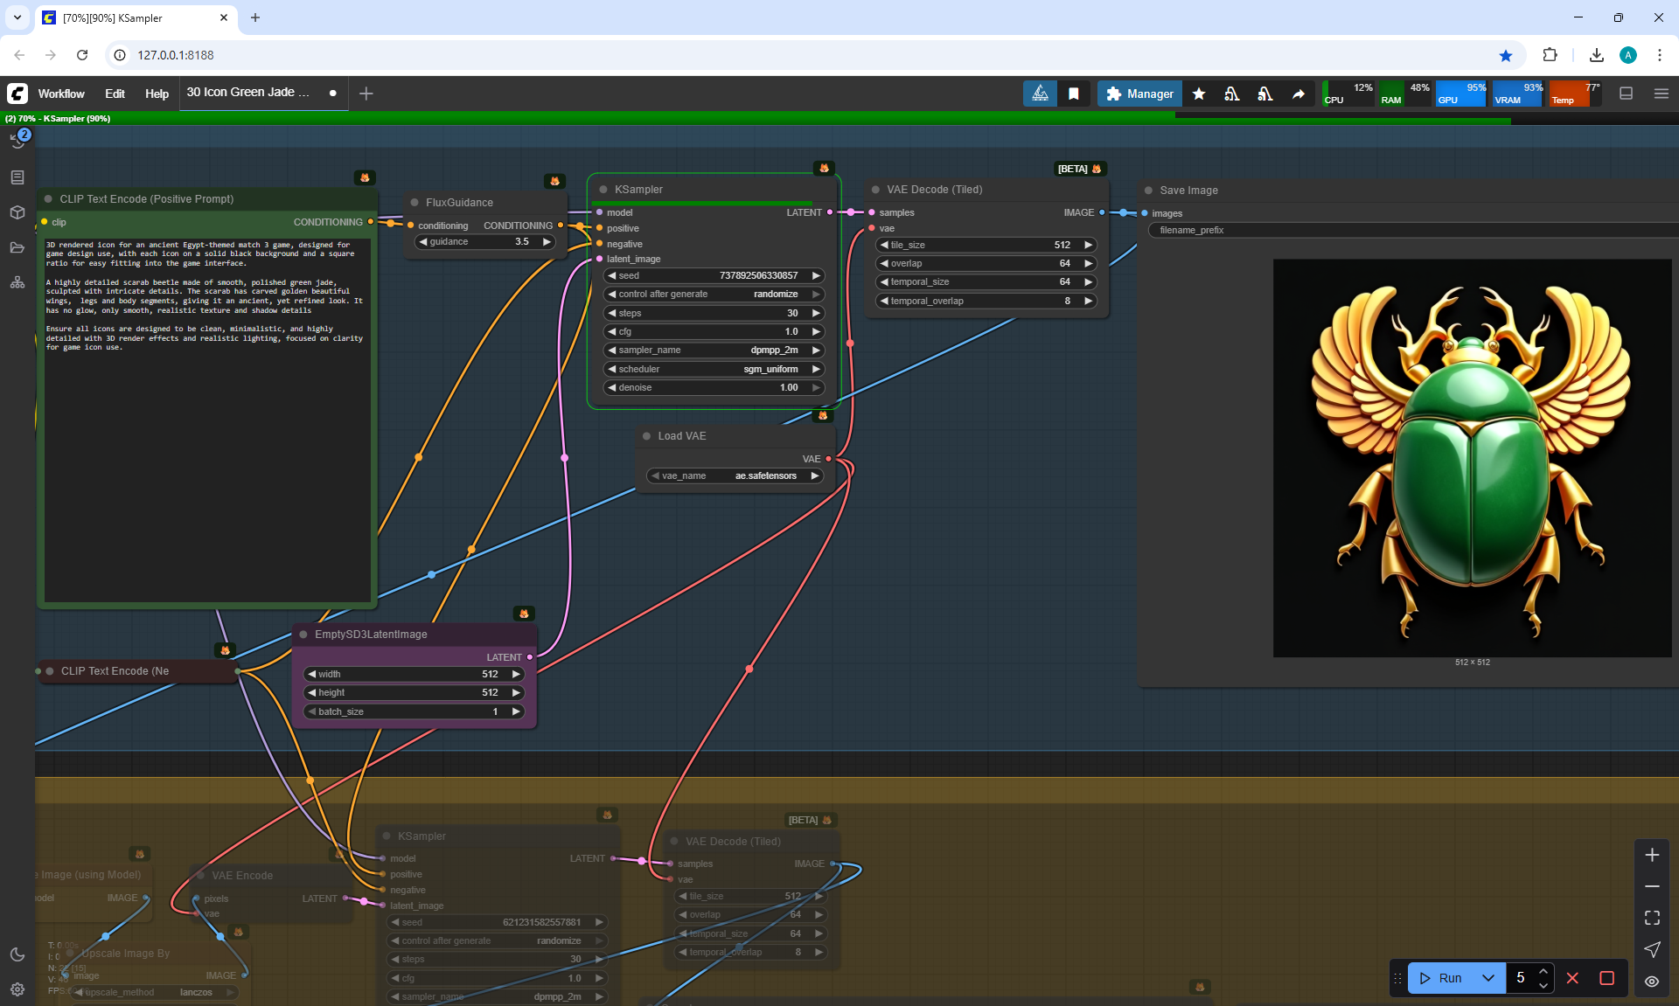
Task: Toggle dark theme moon icon
Action: (17, 954)
